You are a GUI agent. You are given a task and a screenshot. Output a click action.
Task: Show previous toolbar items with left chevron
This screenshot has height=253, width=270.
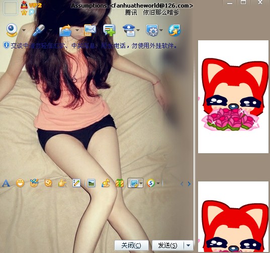coord(182,184)
